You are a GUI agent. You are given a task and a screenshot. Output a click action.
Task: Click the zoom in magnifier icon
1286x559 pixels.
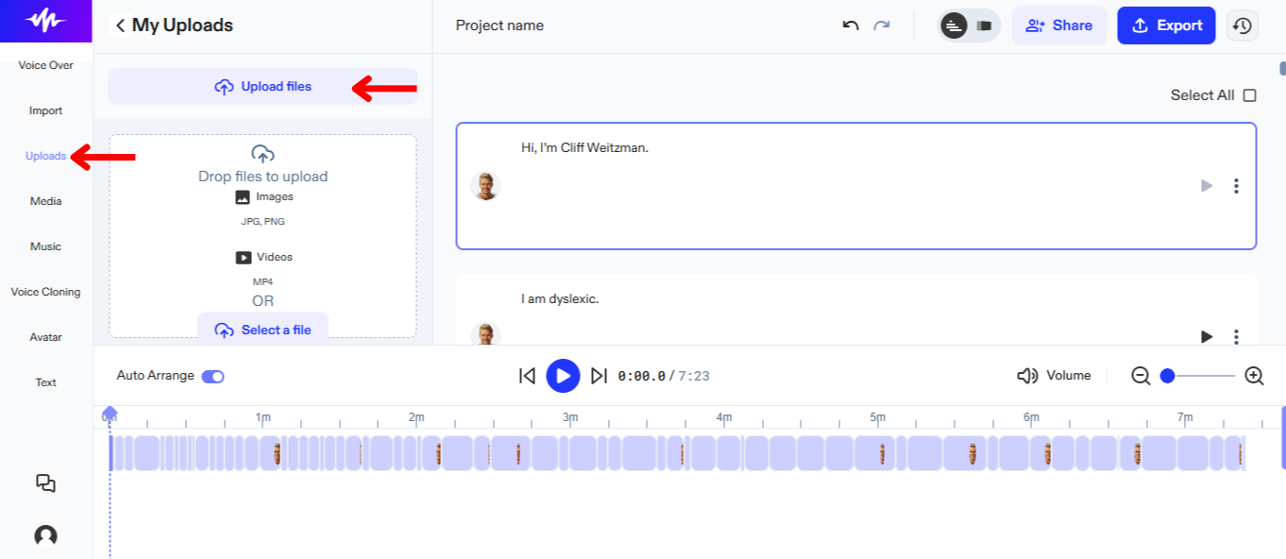pyautogui.click(x=1254, y=376)
